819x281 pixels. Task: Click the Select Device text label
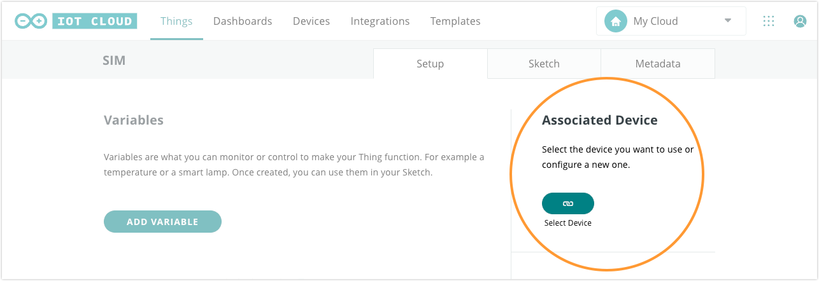(568, 223)
